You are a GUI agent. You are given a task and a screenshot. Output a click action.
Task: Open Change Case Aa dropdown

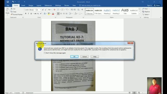click(50, 10)
